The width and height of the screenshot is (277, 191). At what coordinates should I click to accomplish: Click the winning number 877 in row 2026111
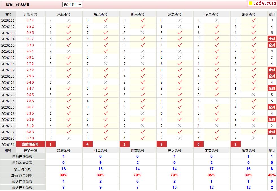tap(30, 20)
